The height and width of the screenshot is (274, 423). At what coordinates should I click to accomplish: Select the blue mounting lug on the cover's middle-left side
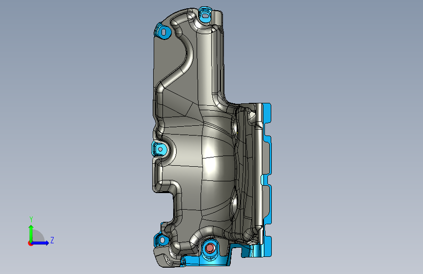(159, 149)
